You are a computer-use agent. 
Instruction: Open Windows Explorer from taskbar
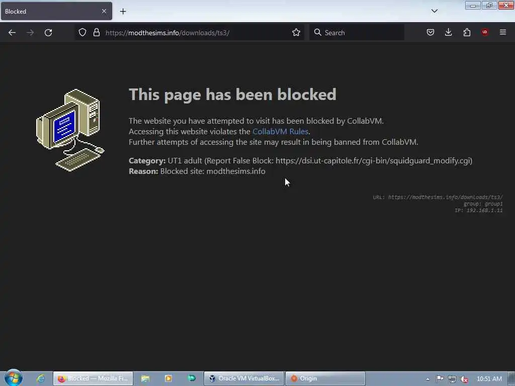click(x=145, y=378)
